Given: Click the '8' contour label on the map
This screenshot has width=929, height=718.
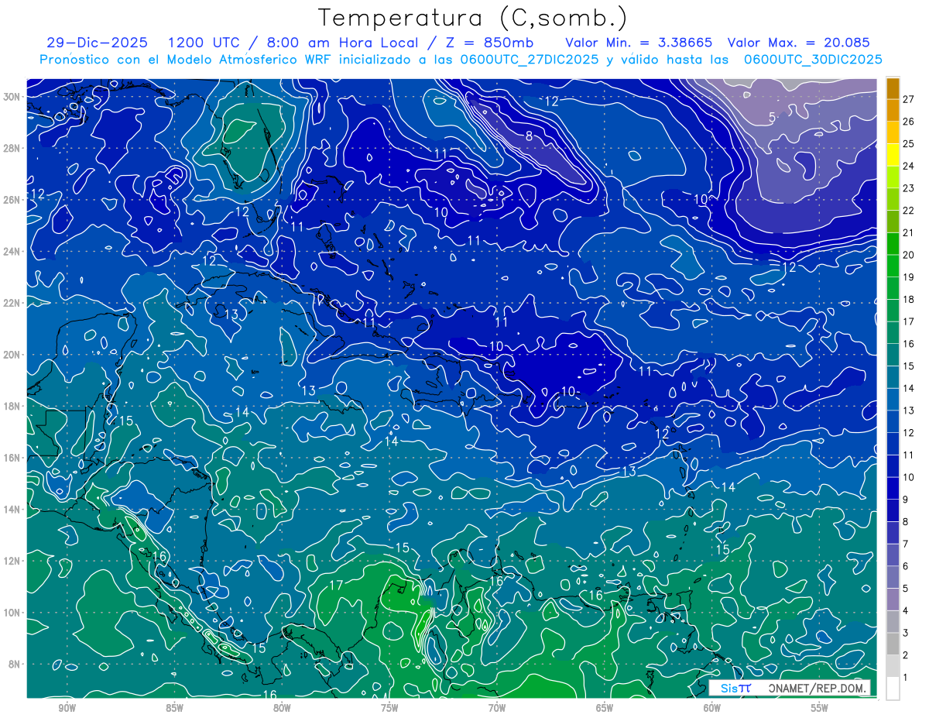Looking at the screenshot, I should pyautogui.click(x=529, y=136).
